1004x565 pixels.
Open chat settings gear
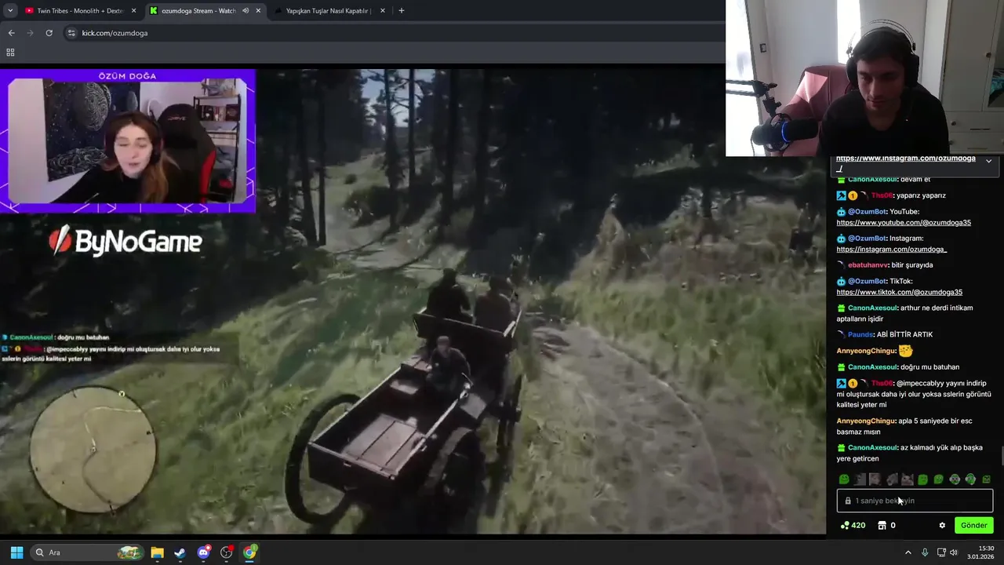coord(942,526)
